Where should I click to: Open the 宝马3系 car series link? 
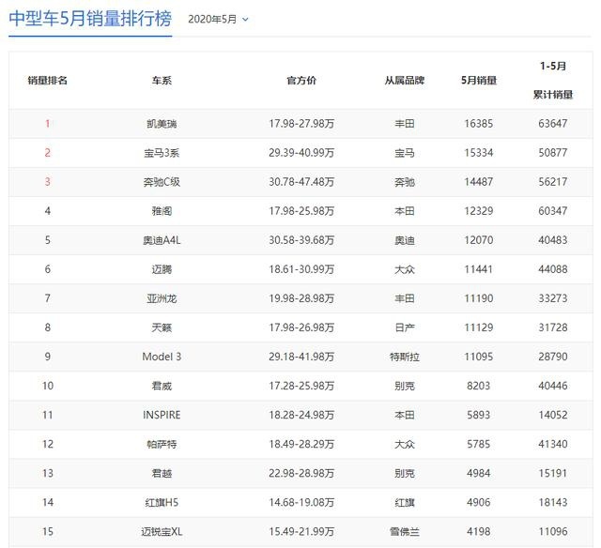point(162,153)
